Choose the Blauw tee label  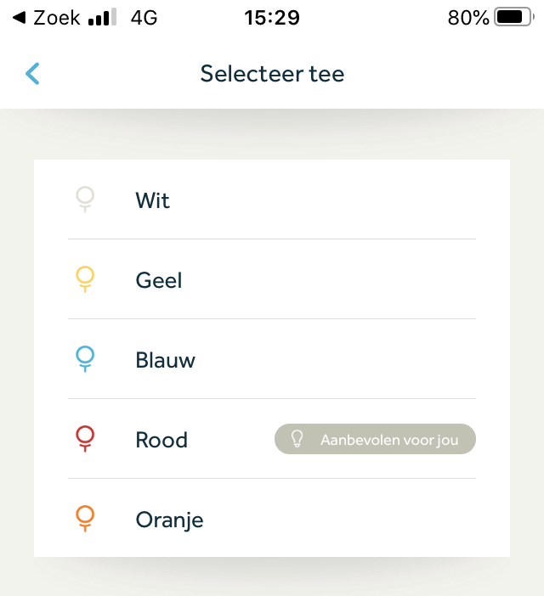pos(166,360)
